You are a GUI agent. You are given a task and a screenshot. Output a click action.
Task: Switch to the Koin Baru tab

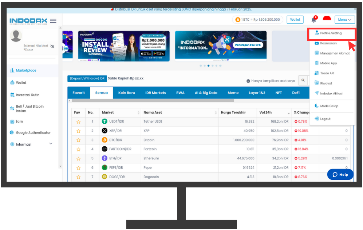coord(127,93)
